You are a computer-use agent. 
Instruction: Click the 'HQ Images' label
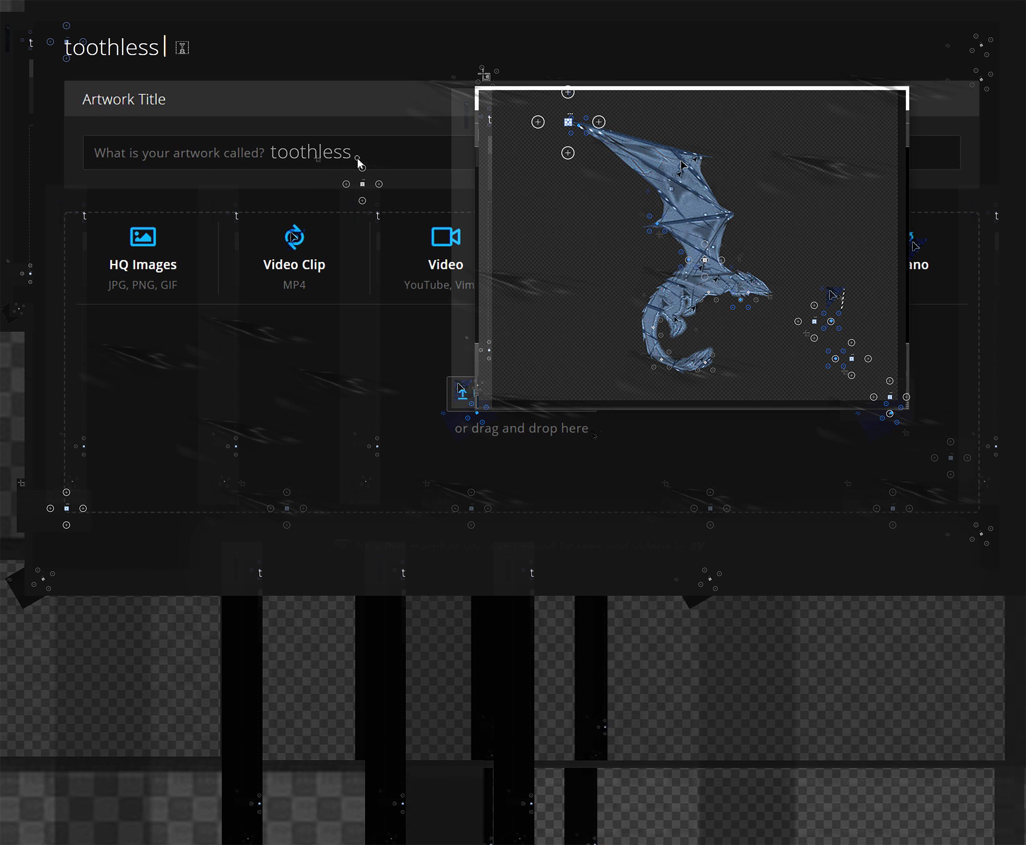click(143, 265)
